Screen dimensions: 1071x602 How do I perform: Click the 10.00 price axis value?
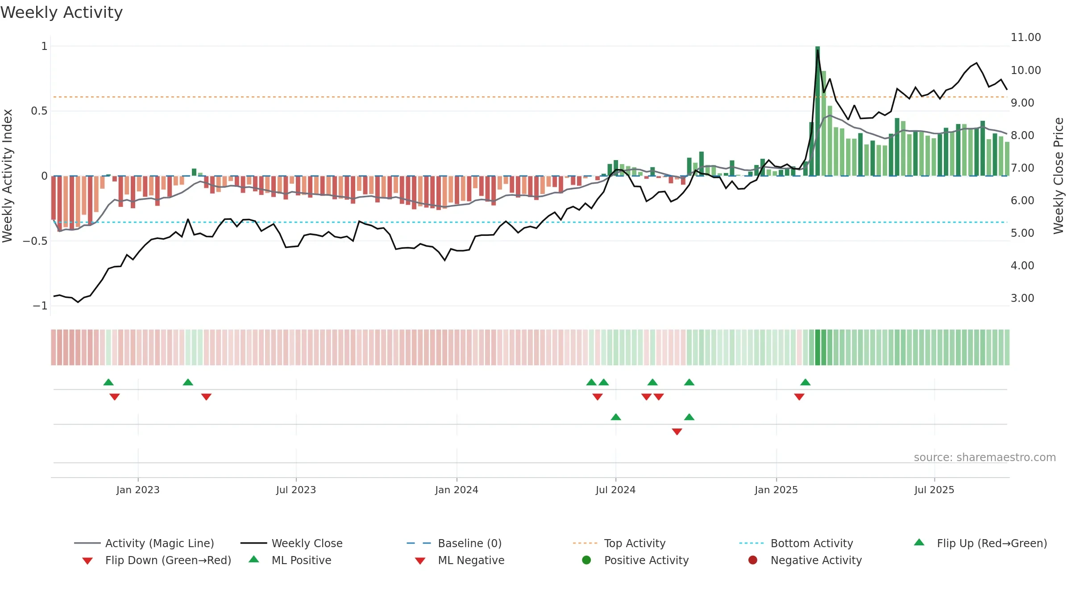1025,70
